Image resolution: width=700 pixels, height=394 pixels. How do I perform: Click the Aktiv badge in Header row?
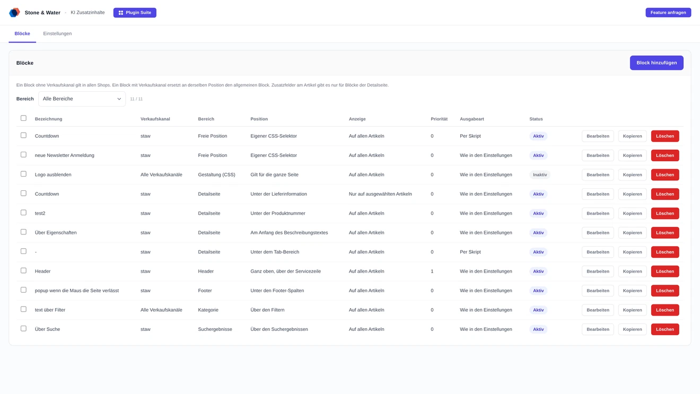pos(538,272)
